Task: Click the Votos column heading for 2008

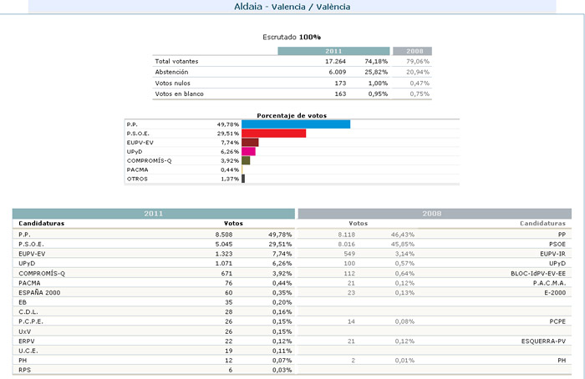Action: coord(359,223)
